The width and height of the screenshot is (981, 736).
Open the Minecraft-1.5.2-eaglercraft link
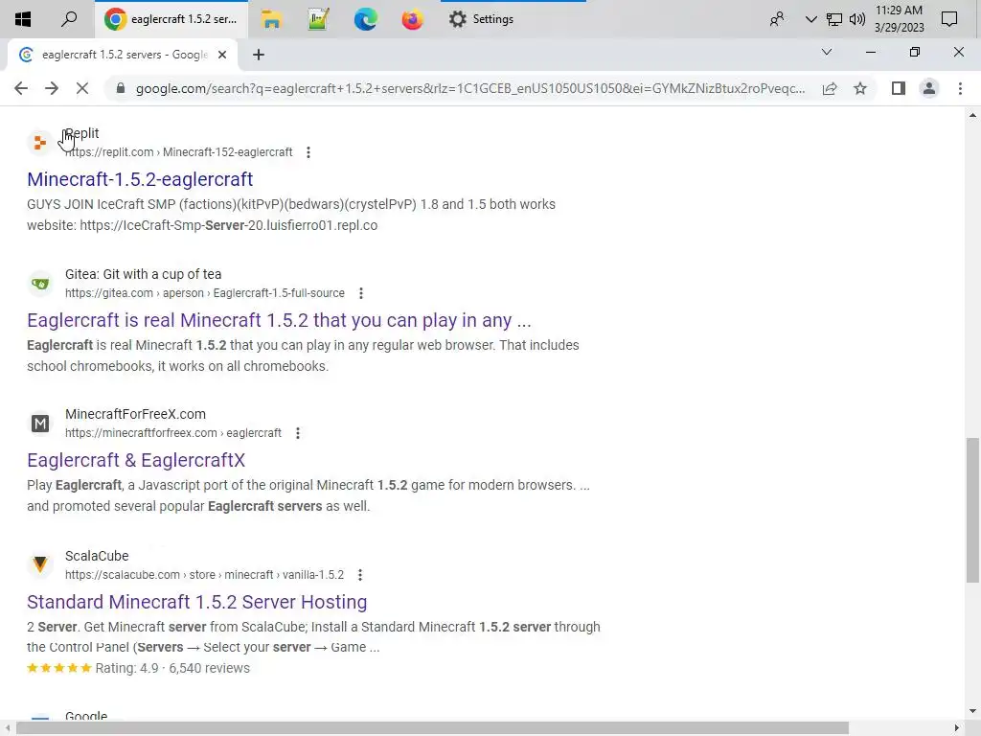click(x=140, y=179)
